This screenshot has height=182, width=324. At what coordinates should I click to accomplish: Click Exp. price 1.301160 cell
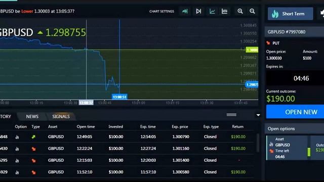(x=181, y=148)
